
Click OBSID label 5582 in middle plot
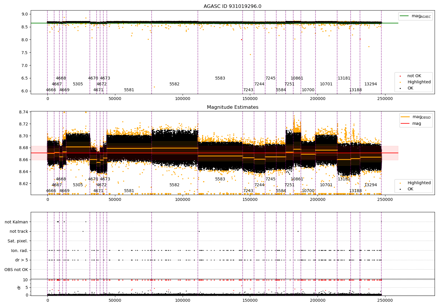tap(174, 185)
